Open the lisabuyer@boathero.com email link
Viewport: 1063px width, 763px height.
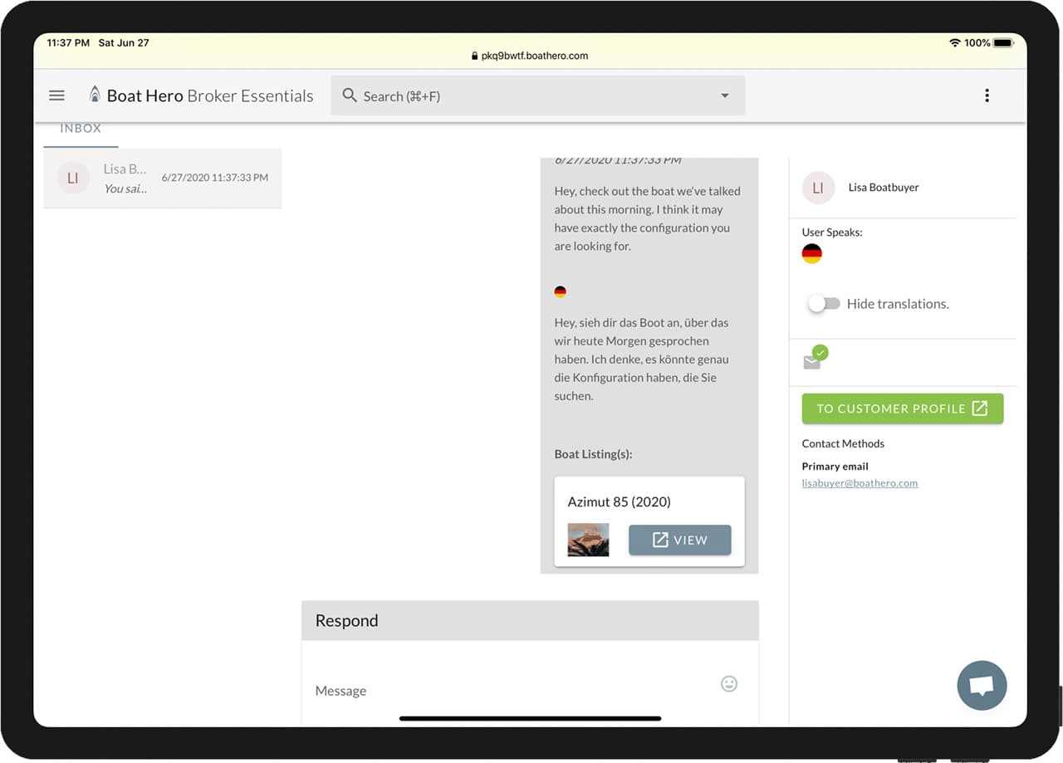point(860,483)
